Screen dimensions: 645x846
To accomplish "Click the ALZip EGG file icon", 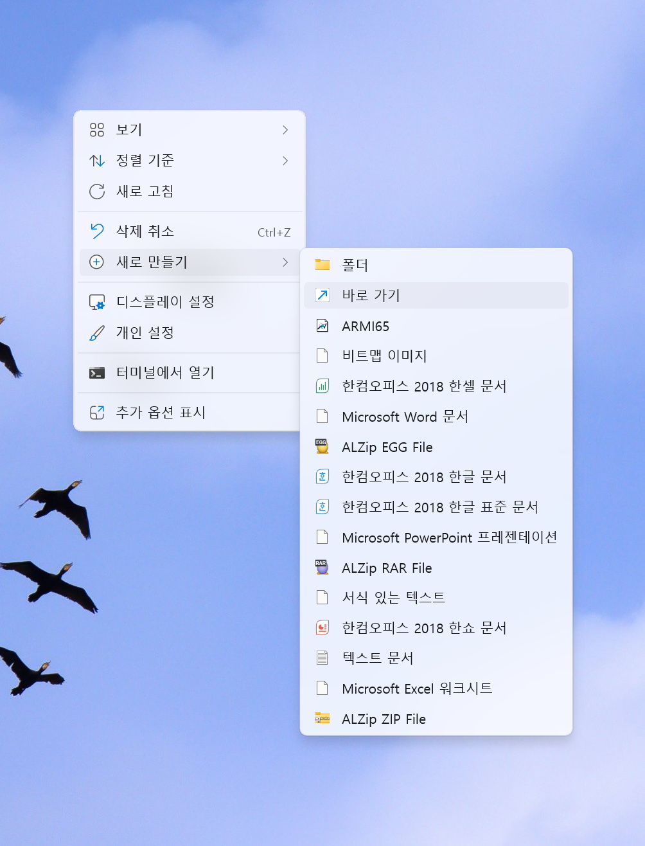I will pyautogui.click(x=322, y=446).
